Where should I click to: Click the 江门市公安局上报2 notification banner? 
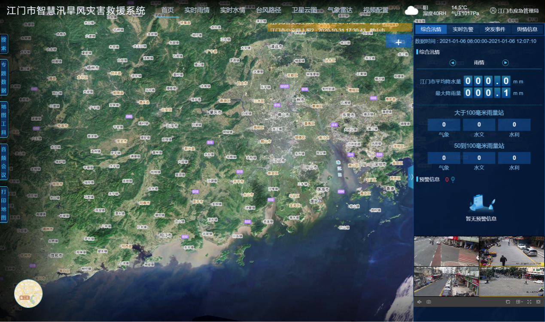(x=327, y=30)
